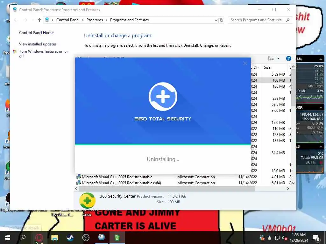
Task: Click the horizontal scrollbar thumb
Action: [167, 189]
